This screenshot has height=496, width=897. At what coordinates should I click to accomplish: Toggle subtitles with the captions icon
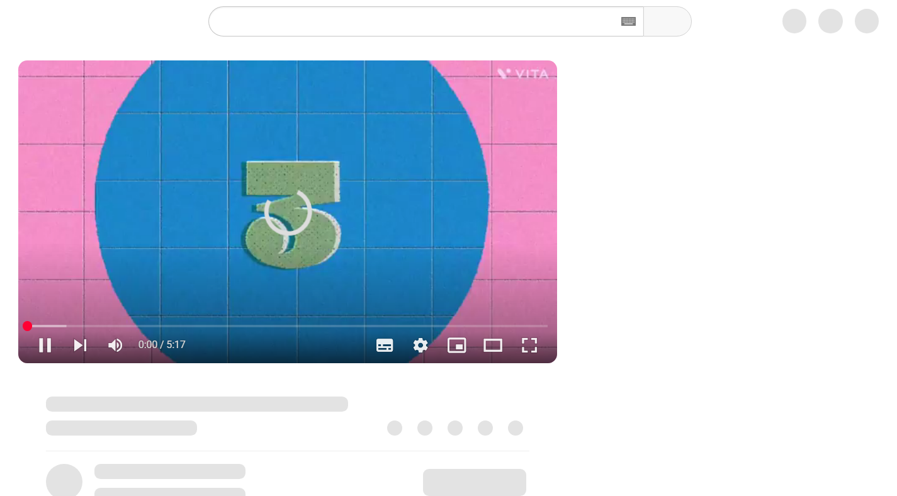(385, 345)
